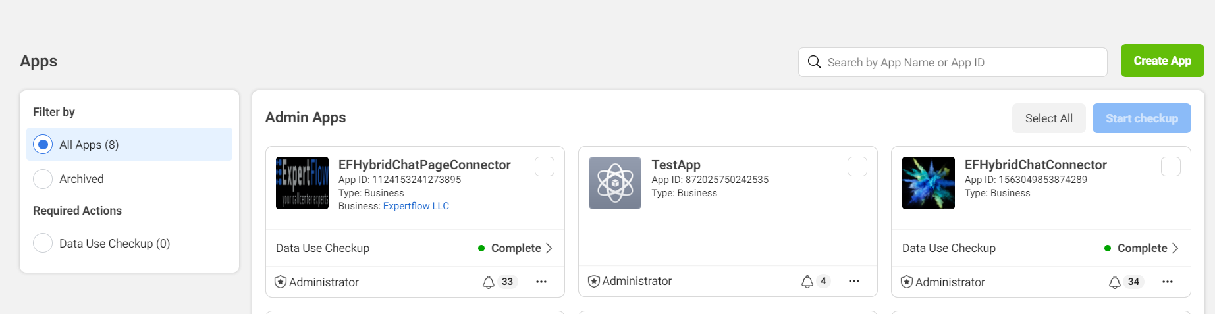Screen dimensions: 1215x314
Task: Choose Data Use Checkup filter
Action: (x=43, y=243)
